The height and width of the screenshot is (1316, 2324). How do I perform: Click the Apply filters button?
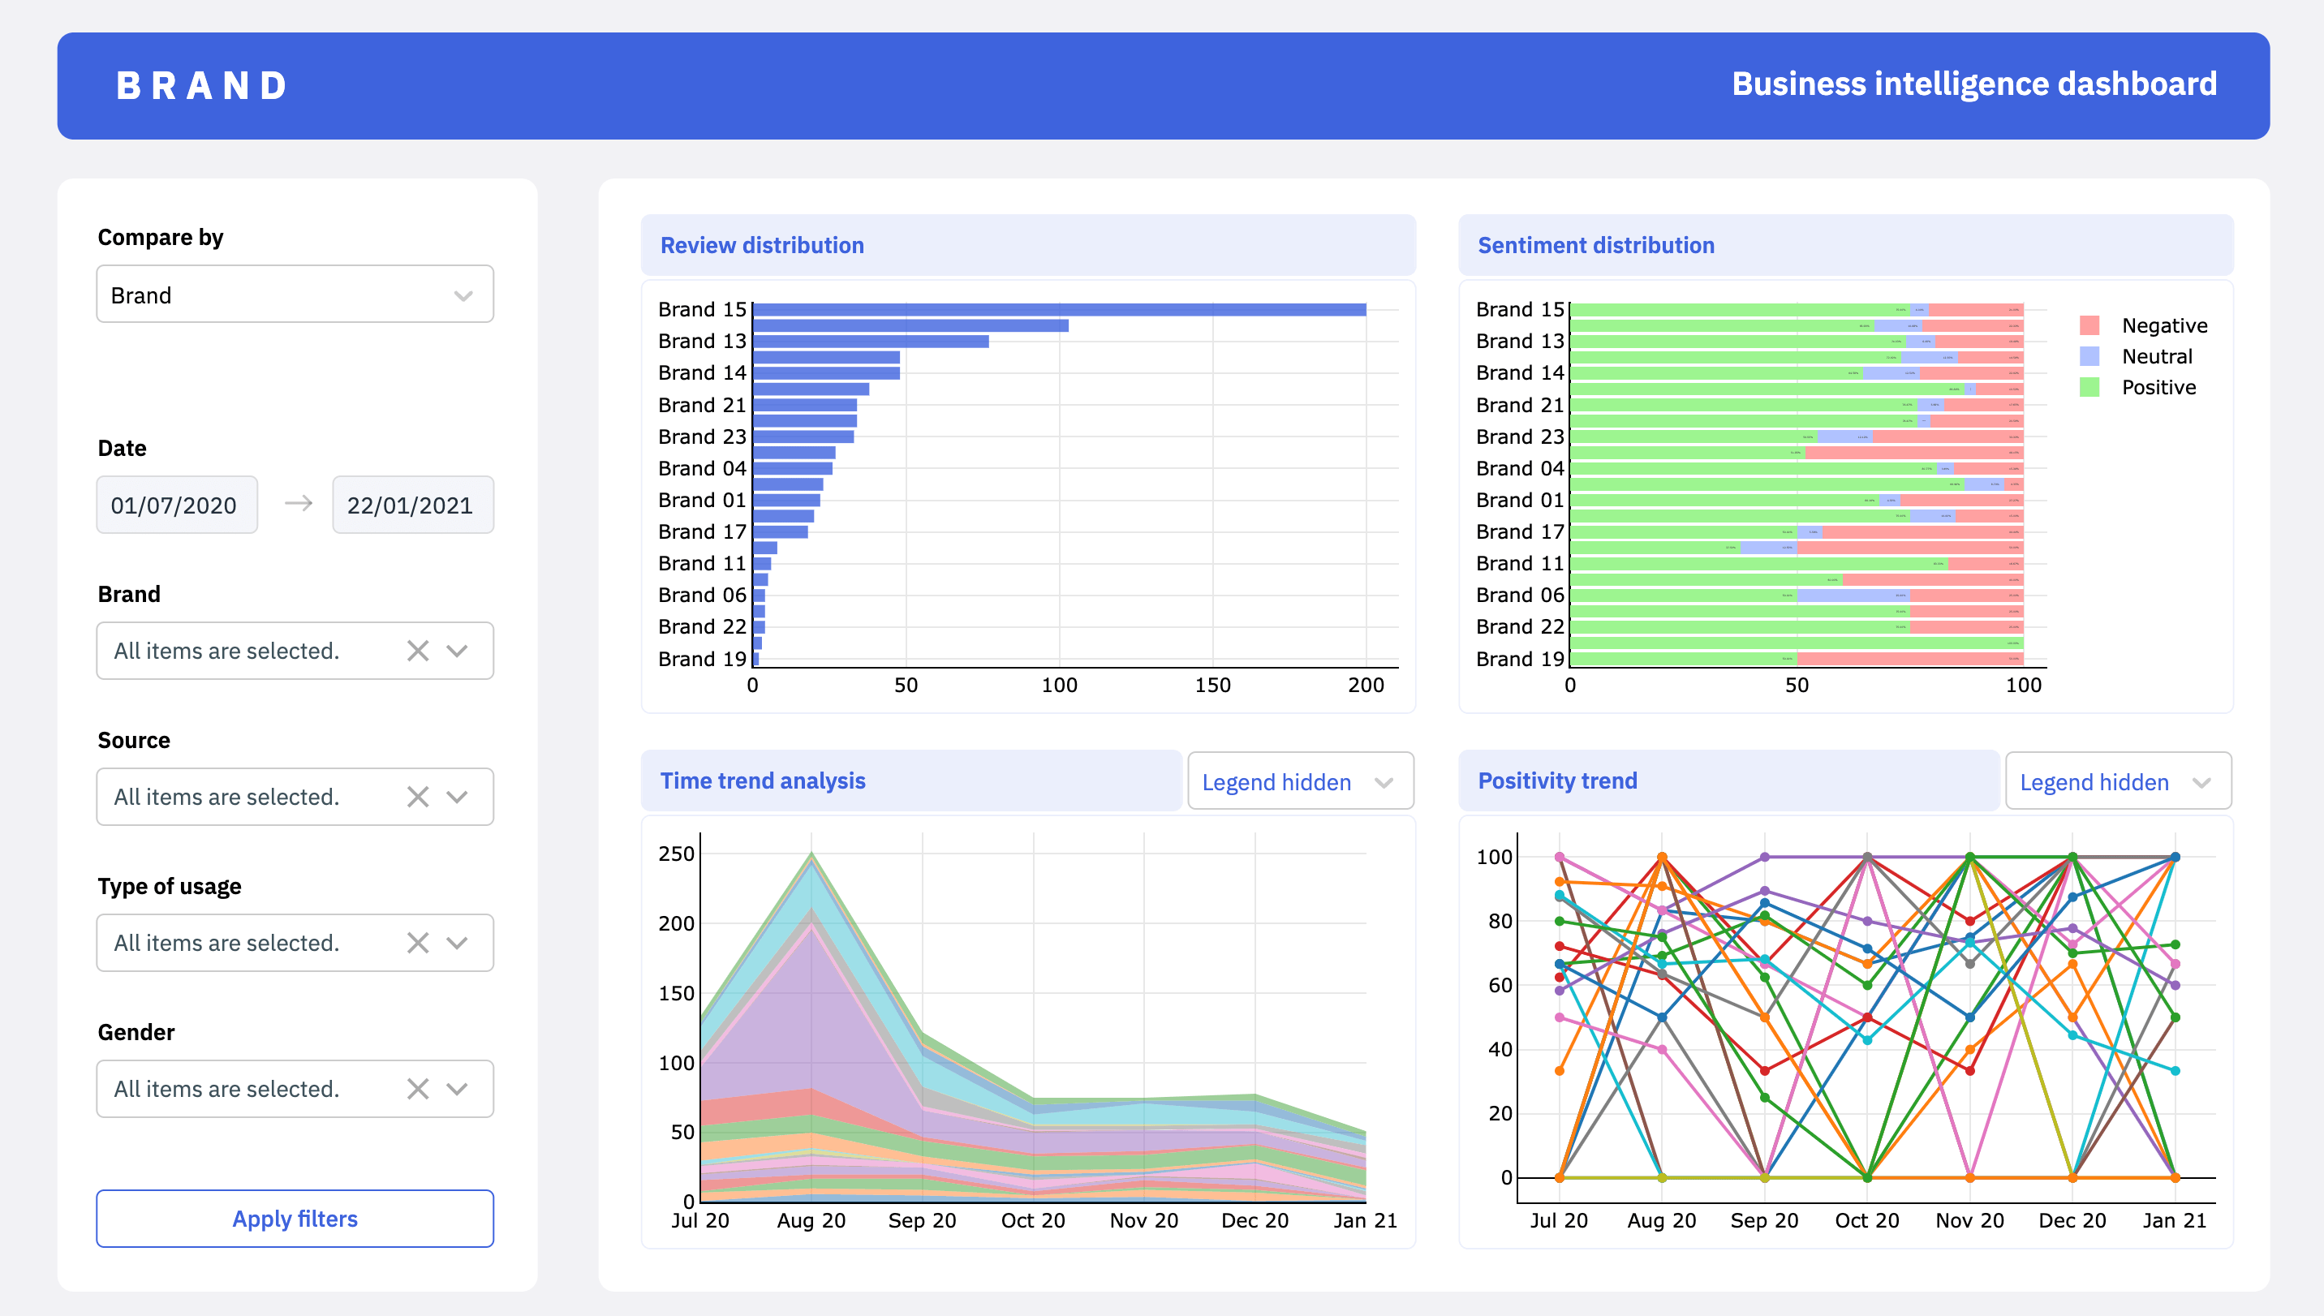(295, 1219)
